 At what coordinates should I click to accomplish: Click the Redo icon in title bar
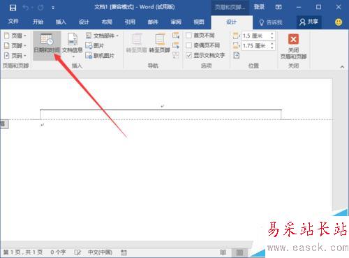point(40,8)
